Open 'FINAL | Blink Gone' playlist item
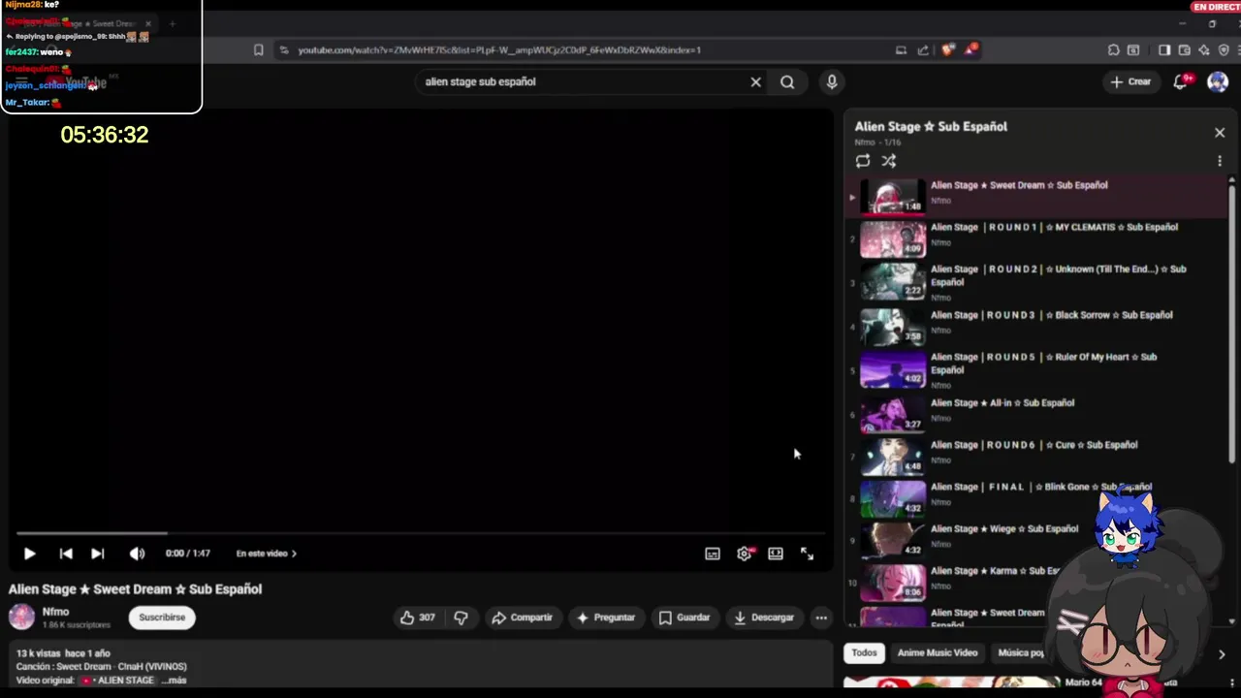This screenshot has height=698, width=1241. pos(1037,498)
